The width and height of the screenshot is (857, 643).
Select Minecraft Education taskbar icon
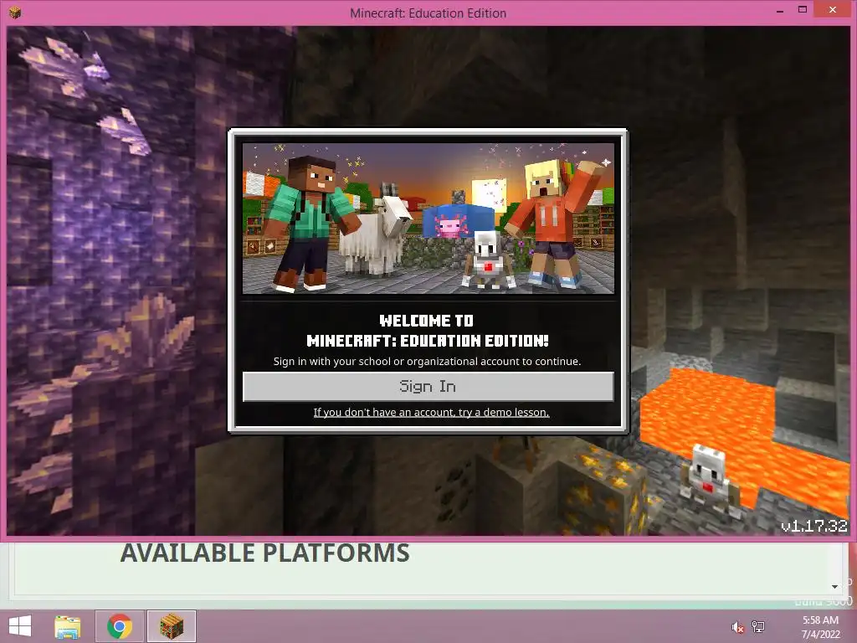point(172,626)
